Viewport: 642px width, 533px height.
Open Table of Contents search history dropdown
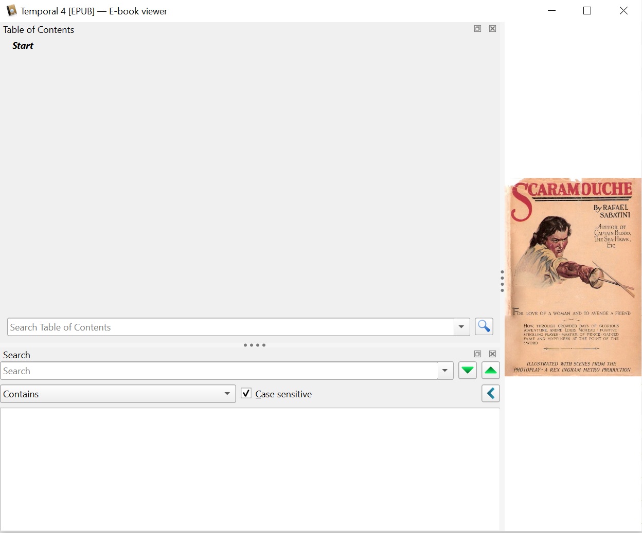(x=461, y=327)
